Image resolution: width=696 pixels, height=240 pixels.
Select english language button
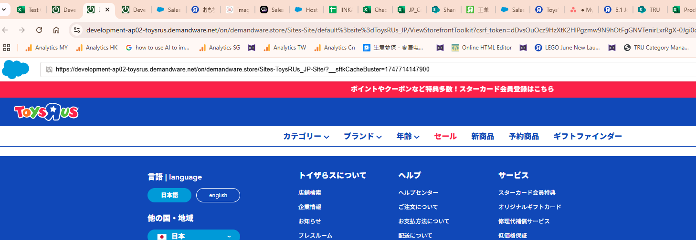coord(218,195)
